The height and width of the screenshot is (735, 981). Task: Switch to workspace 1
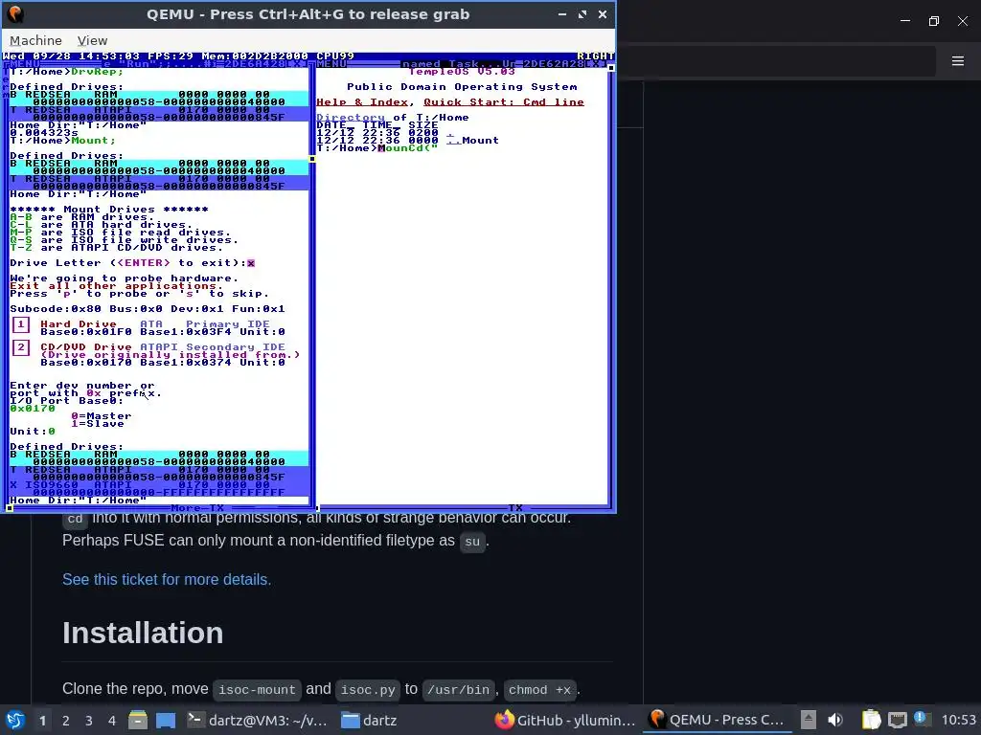coord(42,721)
